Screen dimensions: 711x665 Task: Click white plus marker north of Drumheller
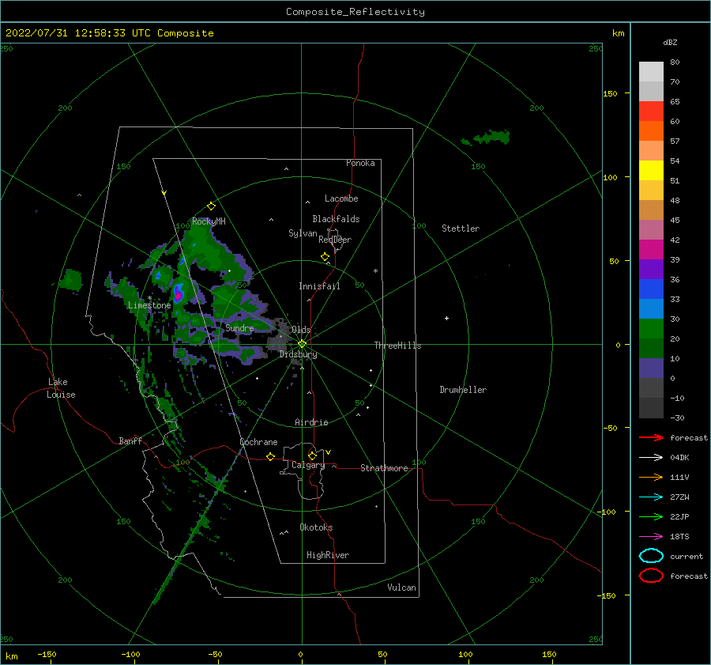point(446,318)
